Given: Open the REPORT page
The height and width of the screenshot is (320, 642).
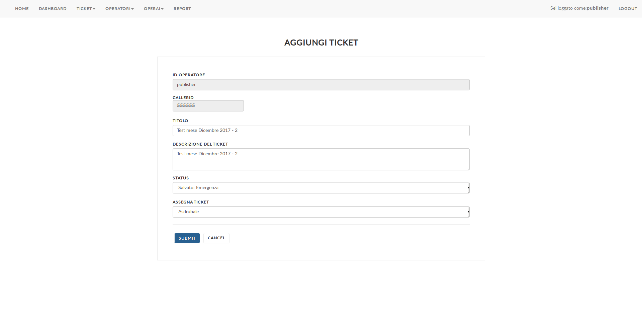Looking at the screenshot, I should pyautogui.click(x=182, y=9).
